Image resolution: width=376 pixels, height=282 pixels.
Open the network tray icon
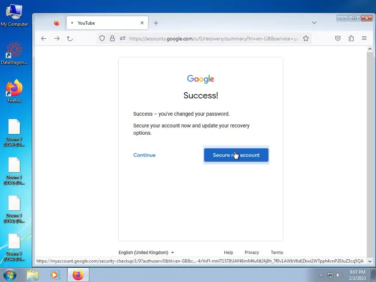click(x=330, y=275)
